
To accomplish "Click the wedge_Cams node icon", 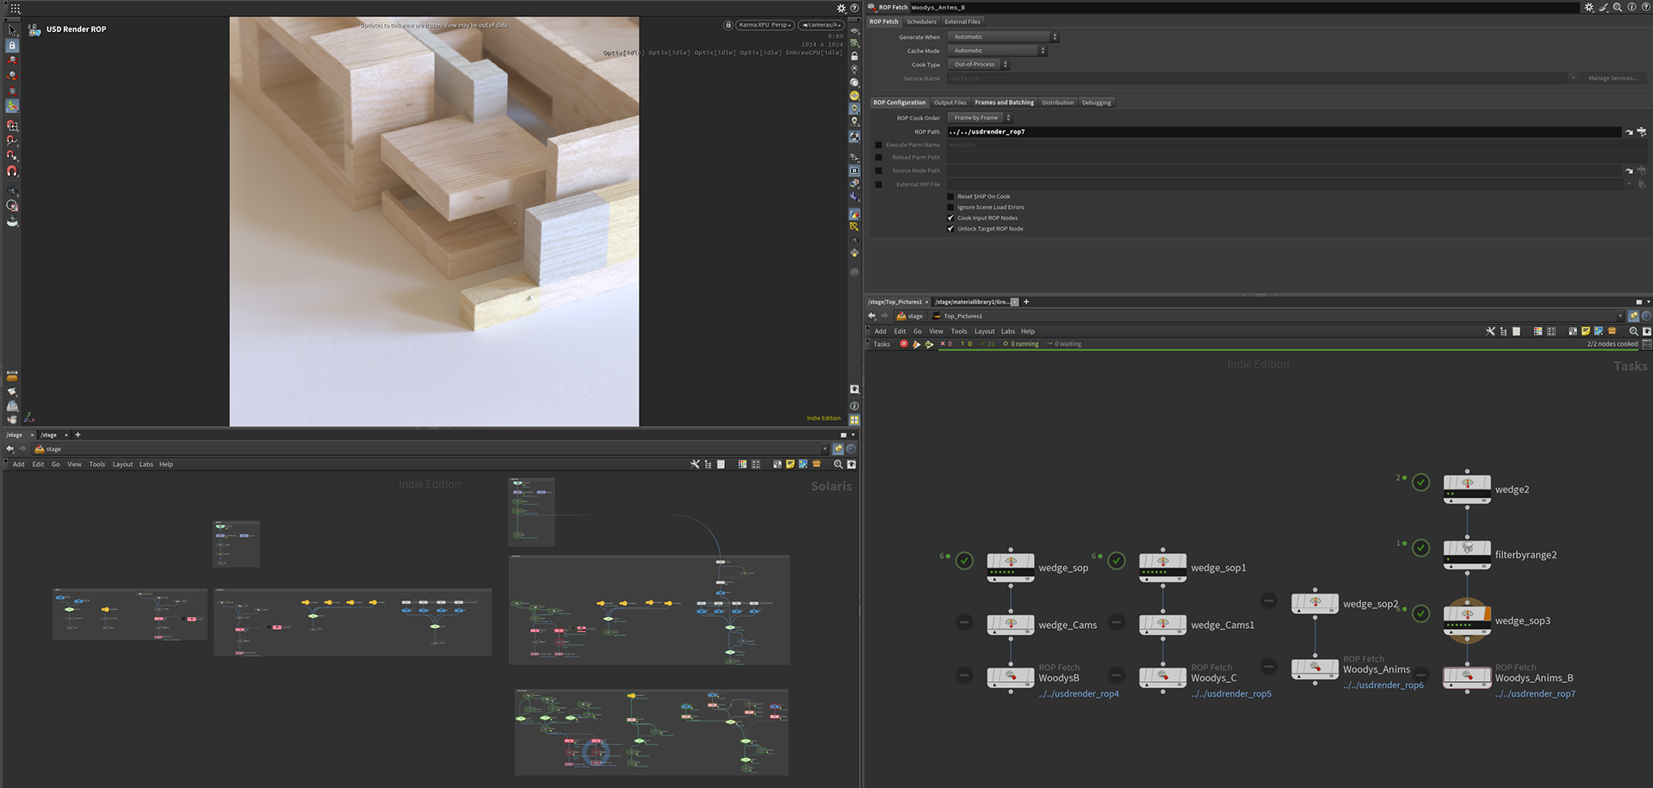I will [1011, 624].
